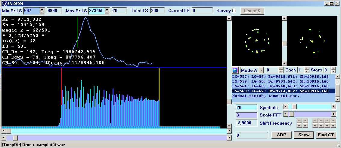Click the left constellation diagram
The width and height of the screenshot is (341, 148).
pos(257,41)
